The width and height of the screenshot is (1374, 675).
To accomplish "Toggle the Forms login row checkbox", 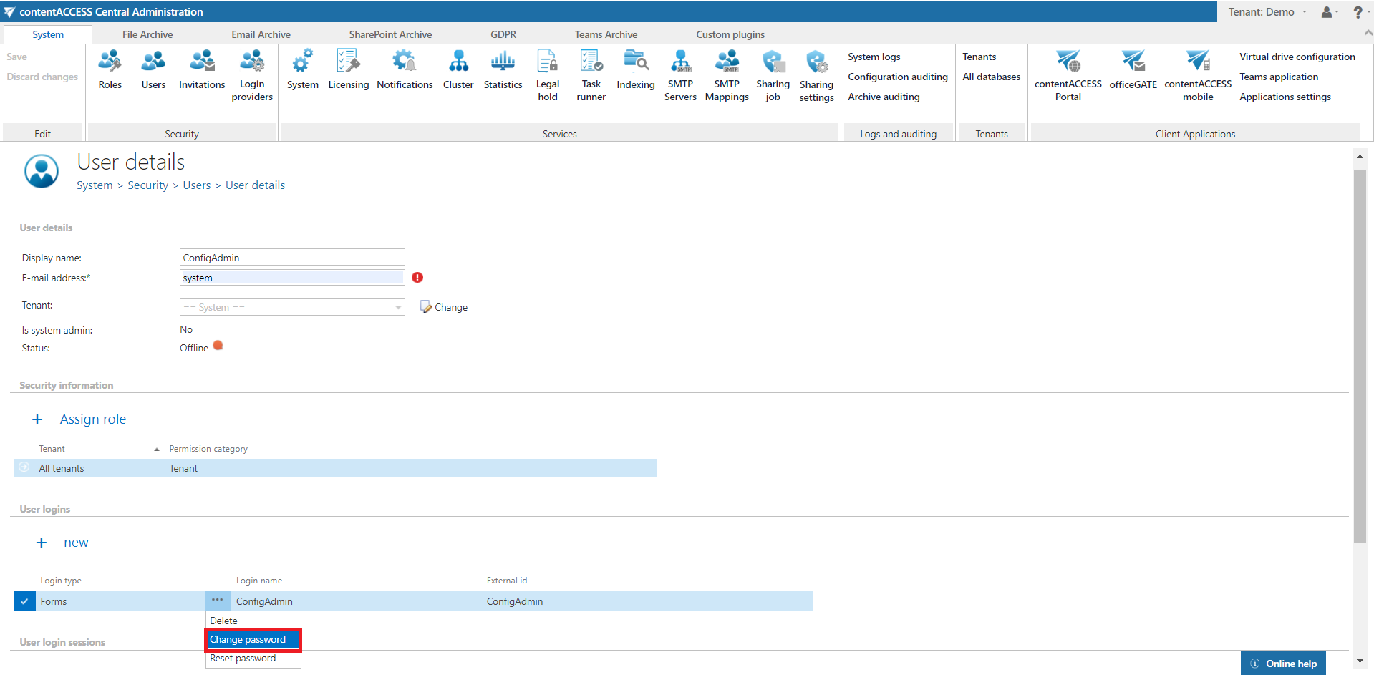I will coord(24,601).
